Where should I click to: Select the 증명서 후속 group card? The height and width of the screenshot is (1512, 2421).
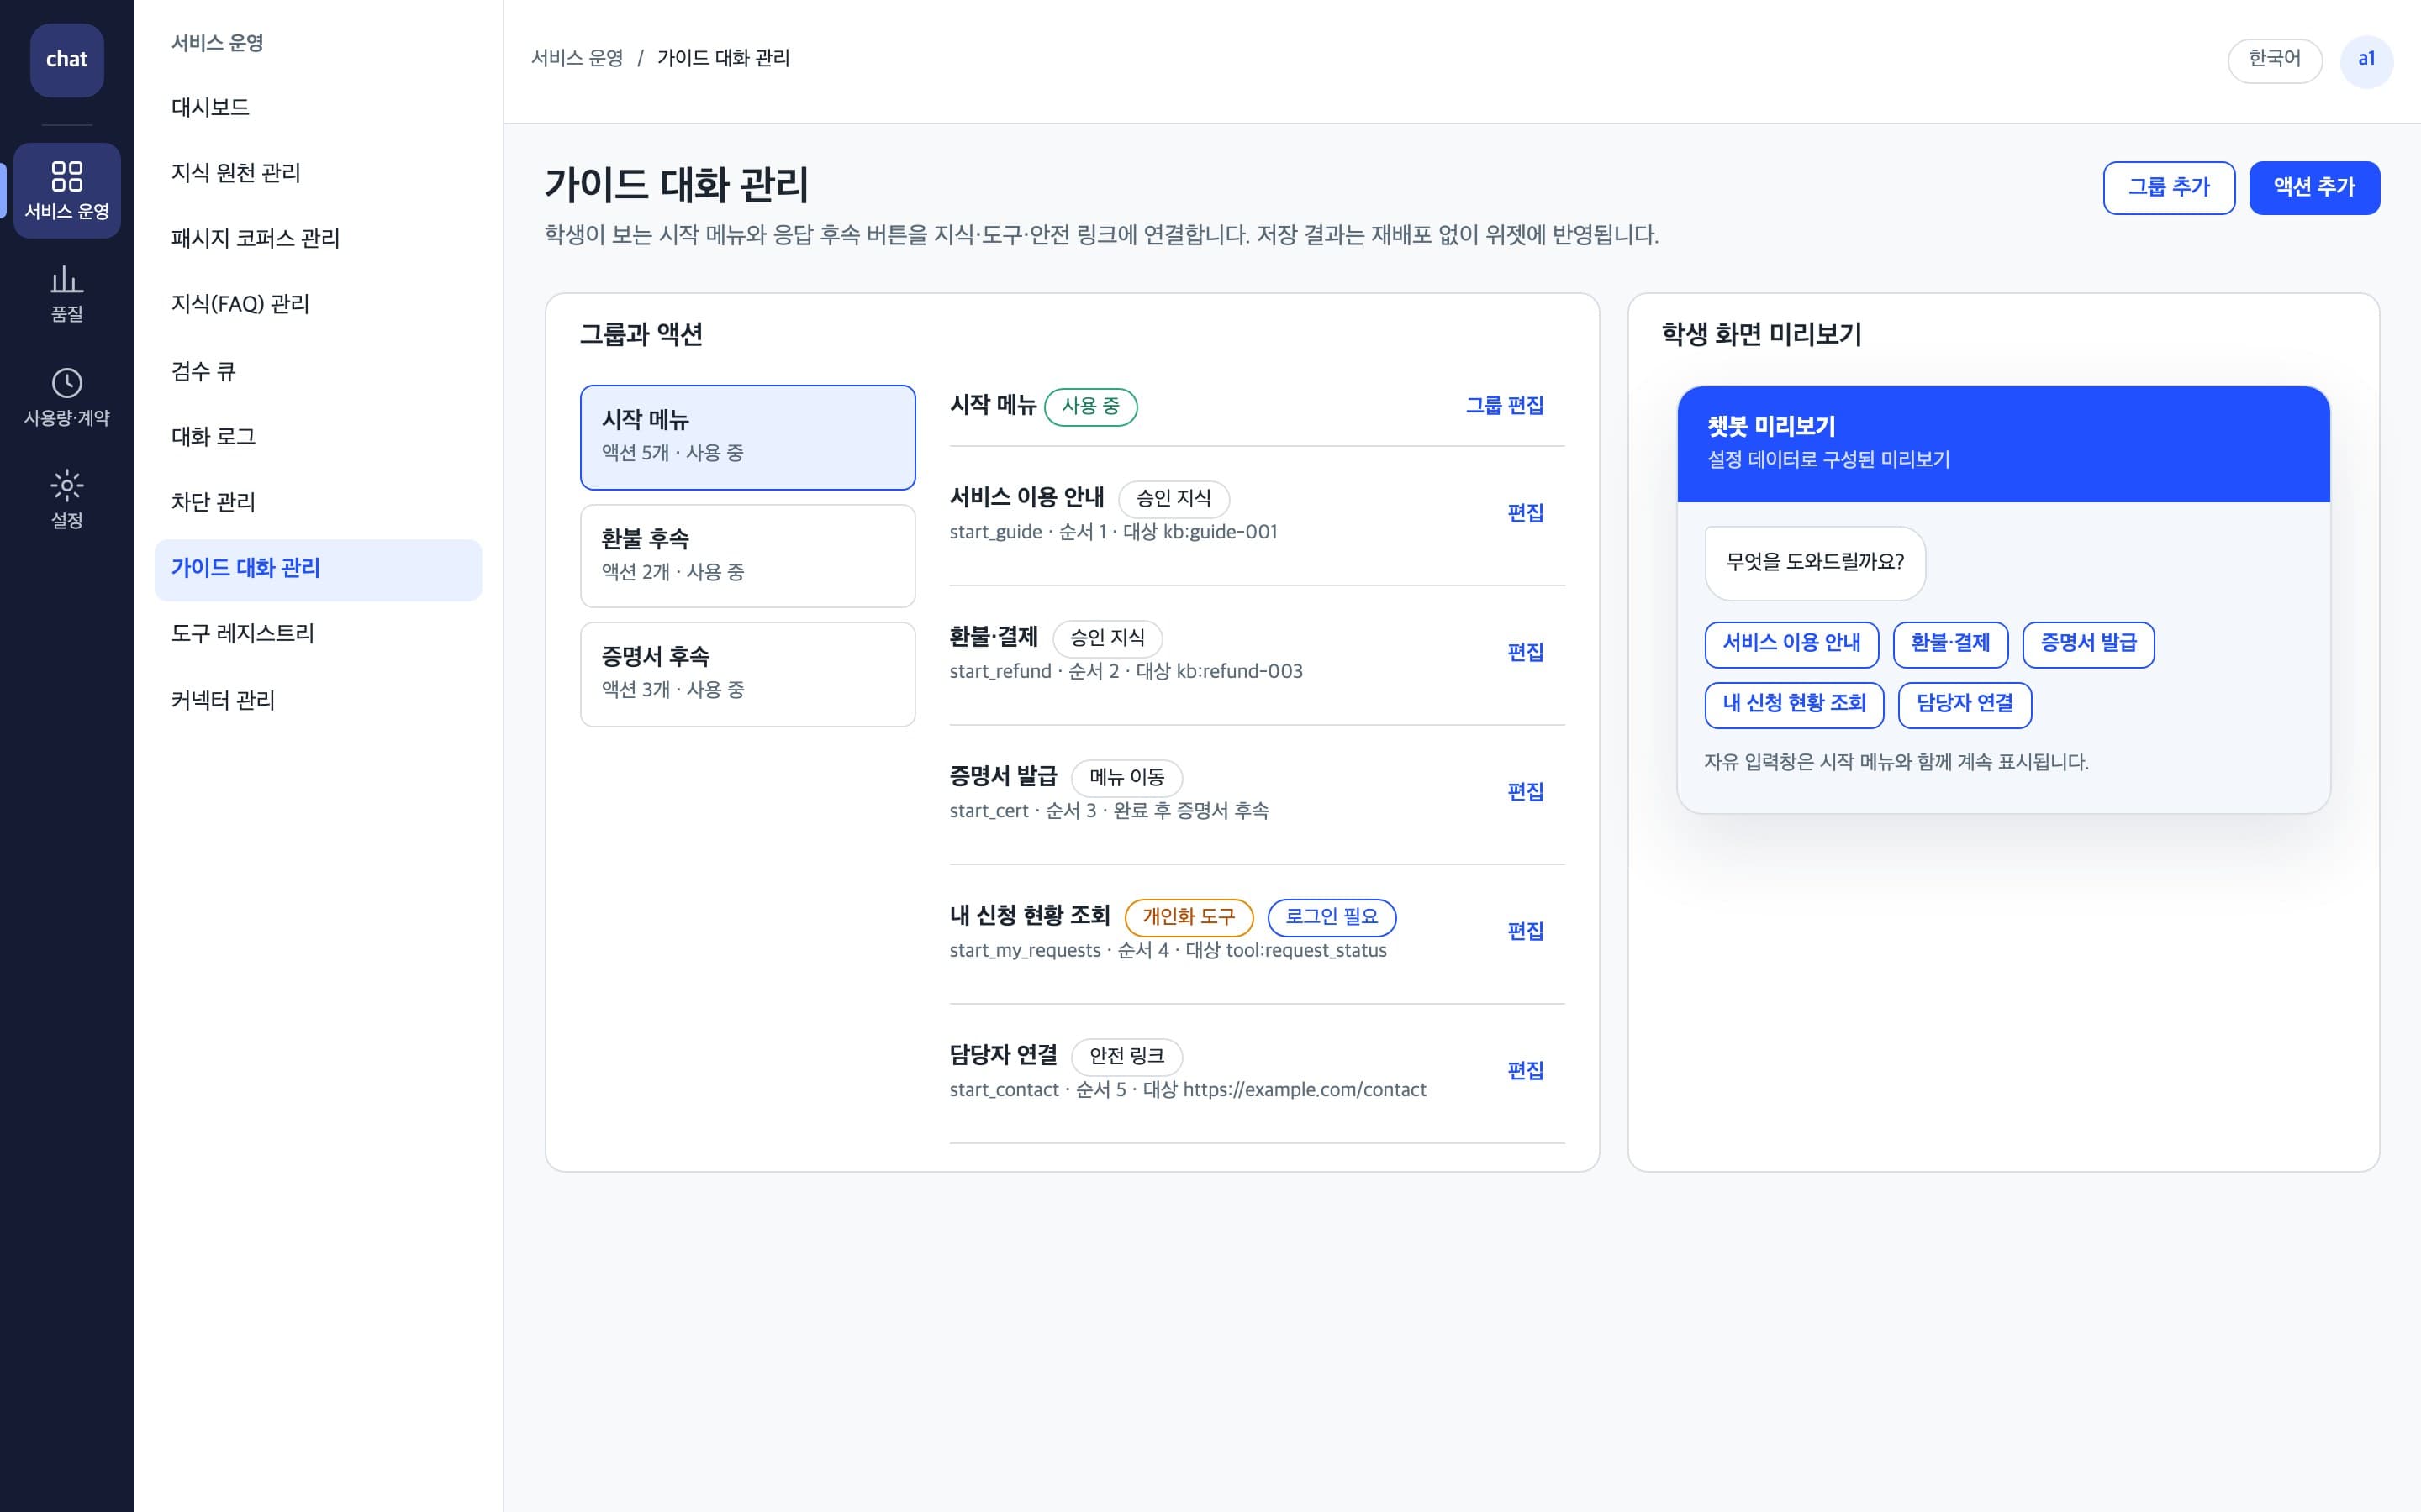coord(747,674)
